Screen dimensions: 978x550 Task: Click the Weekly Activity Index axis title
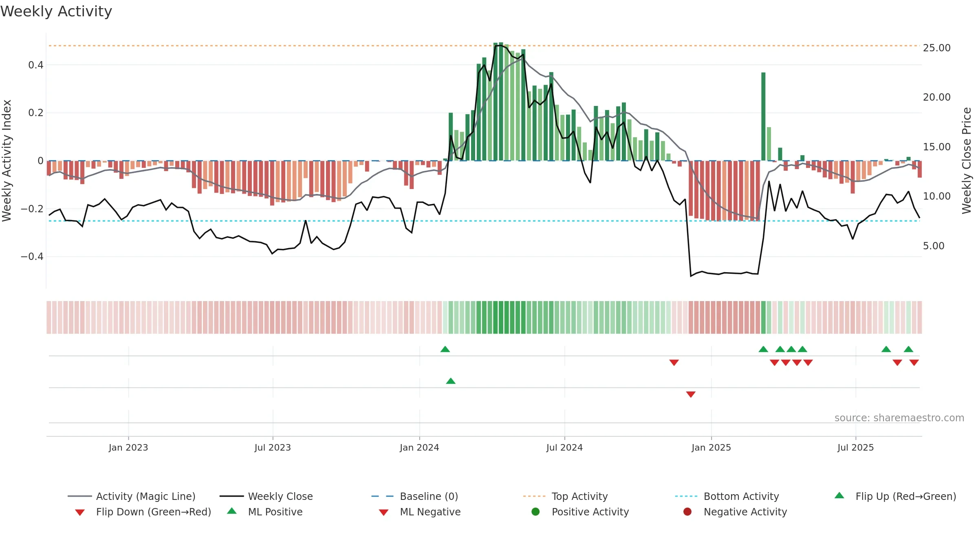coord(7,161)
